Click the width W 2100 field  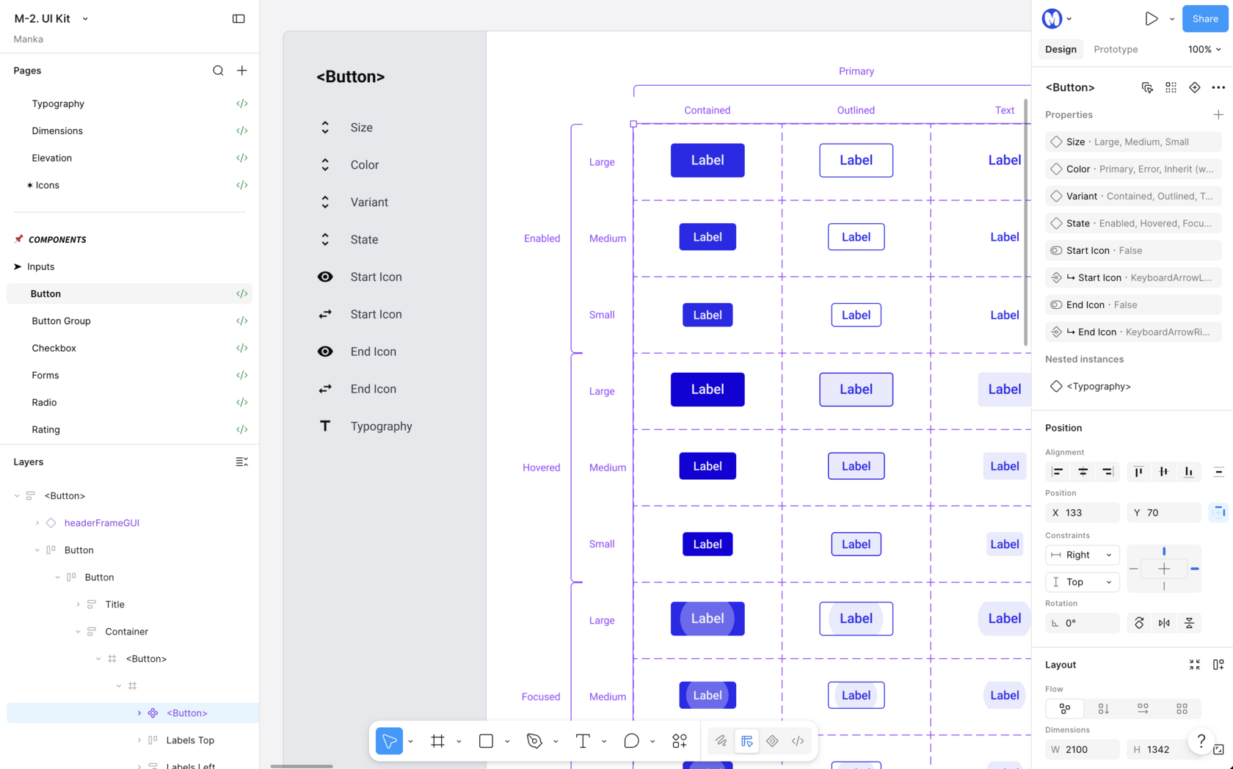point(1083,749)
